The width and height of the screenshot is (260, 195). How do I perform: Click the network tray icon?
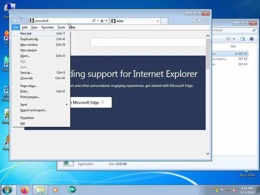coord(228,190)
